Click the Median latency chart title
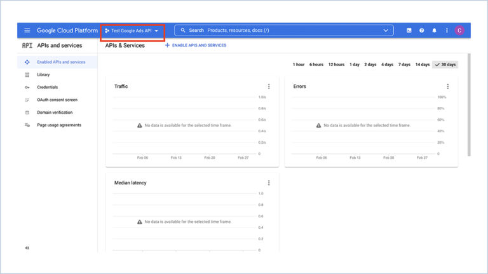 coord(130,182)
